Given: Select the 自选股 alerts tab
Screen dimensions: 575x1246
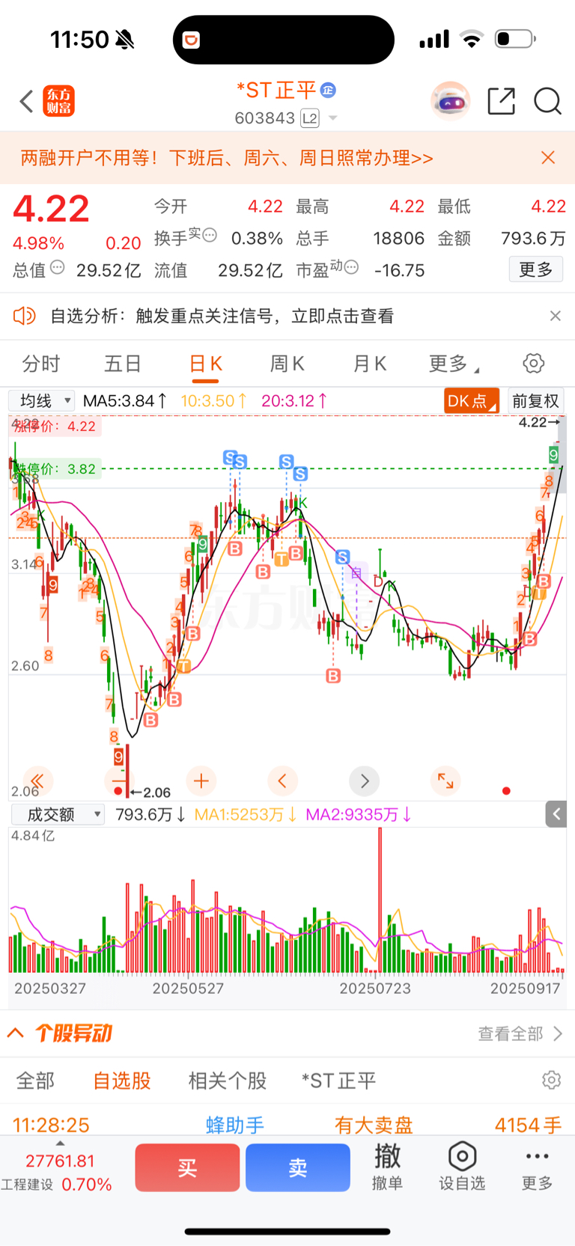Looking at the screenshot, I should coord(122,1081).
